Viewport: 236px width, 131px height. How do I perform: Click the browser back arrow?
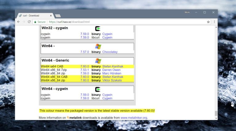18,22
